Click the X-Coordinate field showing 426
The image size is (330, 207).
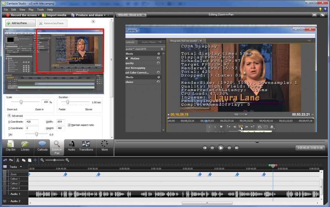[x=32, y=122]
